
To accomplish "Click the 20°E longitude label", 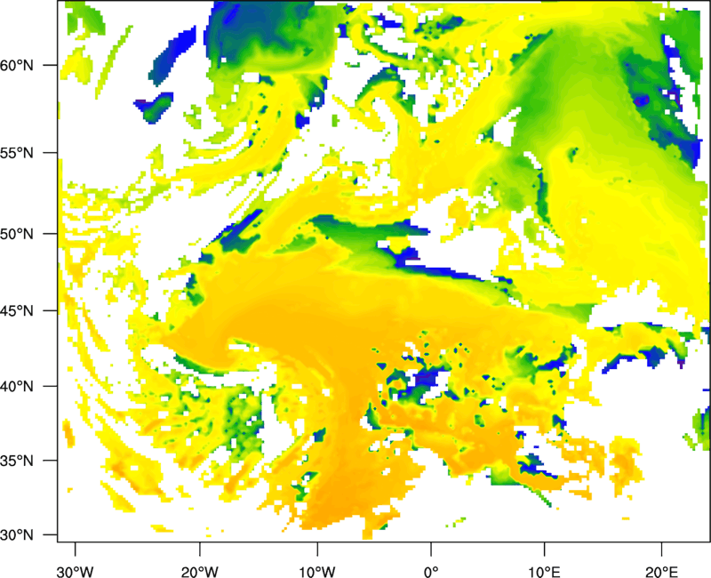I will point(661,572).
